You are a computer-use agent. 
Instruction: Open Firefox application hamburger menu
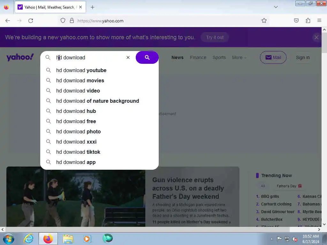click(x=319, y=20)
